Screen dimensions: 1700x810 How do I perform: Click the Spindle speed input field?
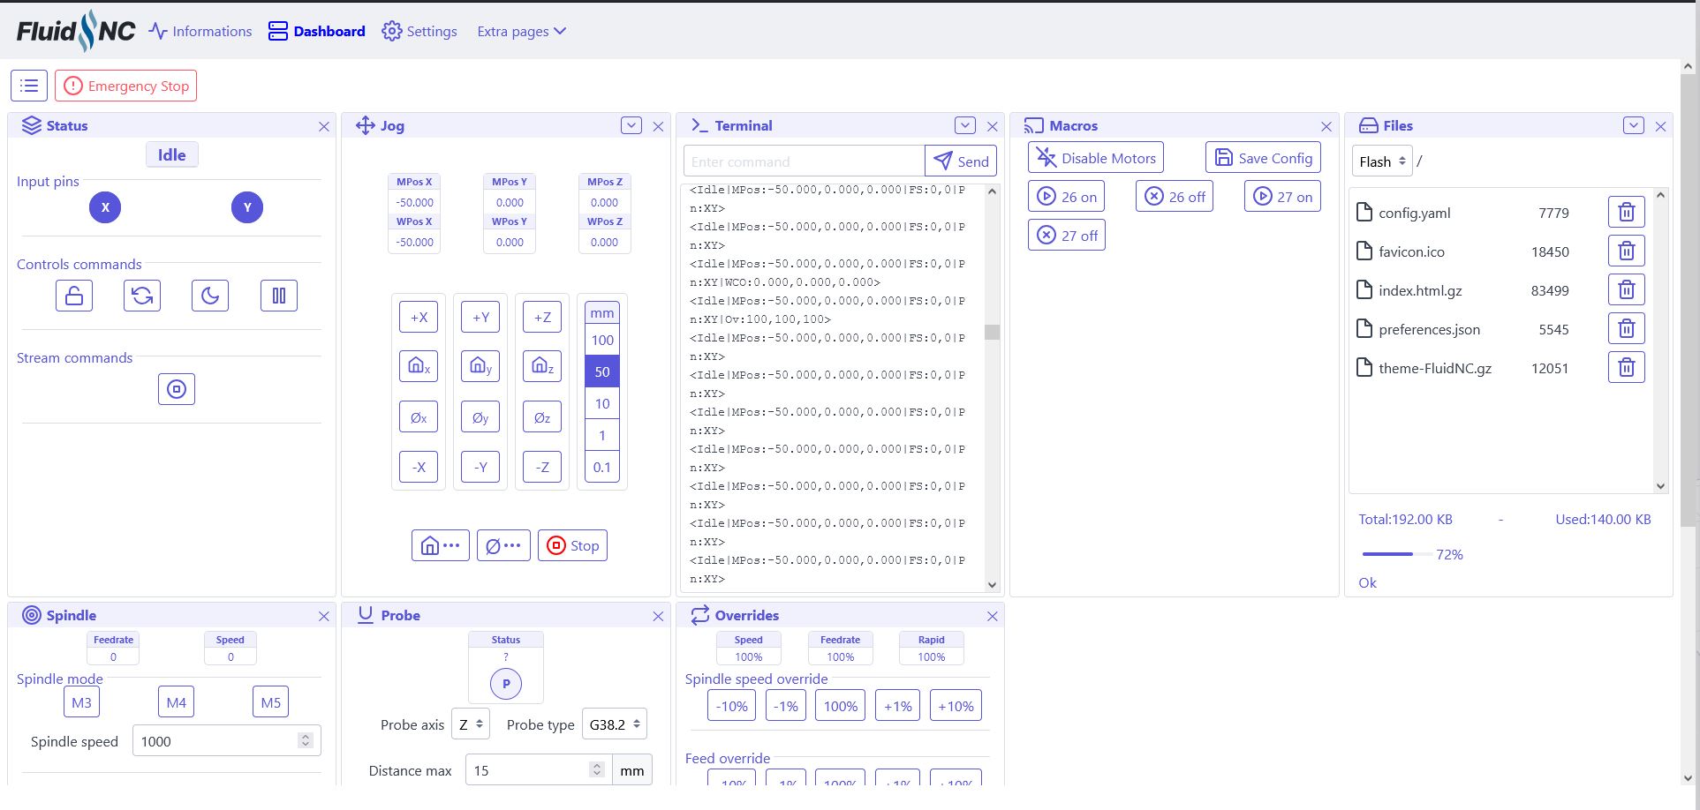click(227, 741)
